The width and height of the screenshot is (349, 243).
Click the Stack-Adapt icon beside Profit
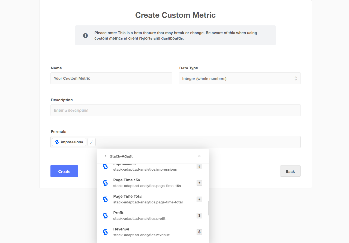(105, 216)
